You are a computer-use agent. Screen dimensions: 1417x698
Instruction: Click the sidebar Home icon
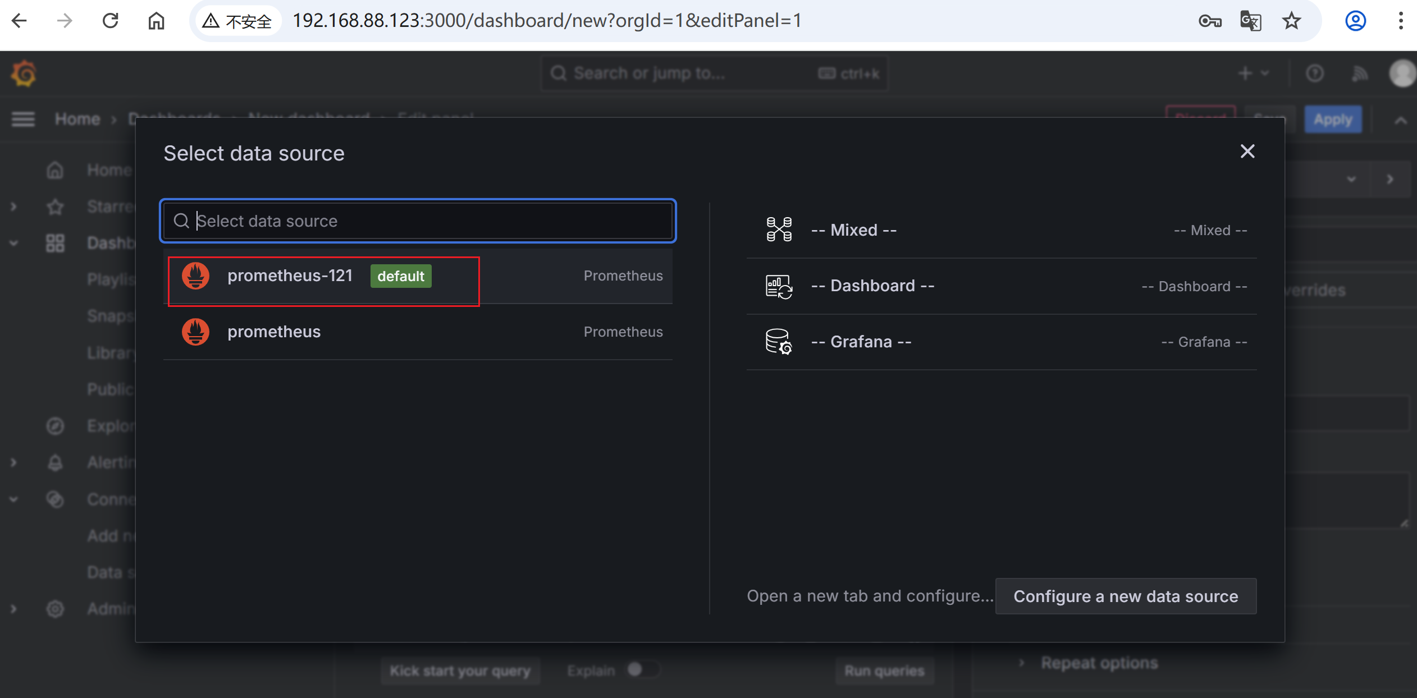[x=55, y=170]
